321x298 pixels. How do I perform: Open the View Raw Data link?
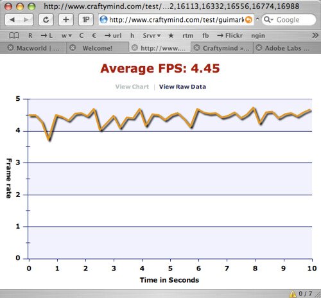pyautogui.click(x=182, y=87)
